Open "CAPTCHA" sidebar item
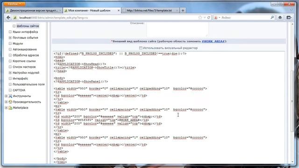 click(x=19, y=90)
